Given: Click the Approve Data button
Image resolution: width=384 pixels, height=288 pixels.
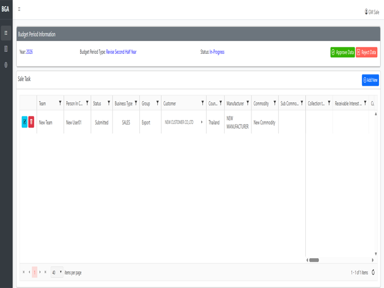Looking at the screenshot, I should click(342, 52).
